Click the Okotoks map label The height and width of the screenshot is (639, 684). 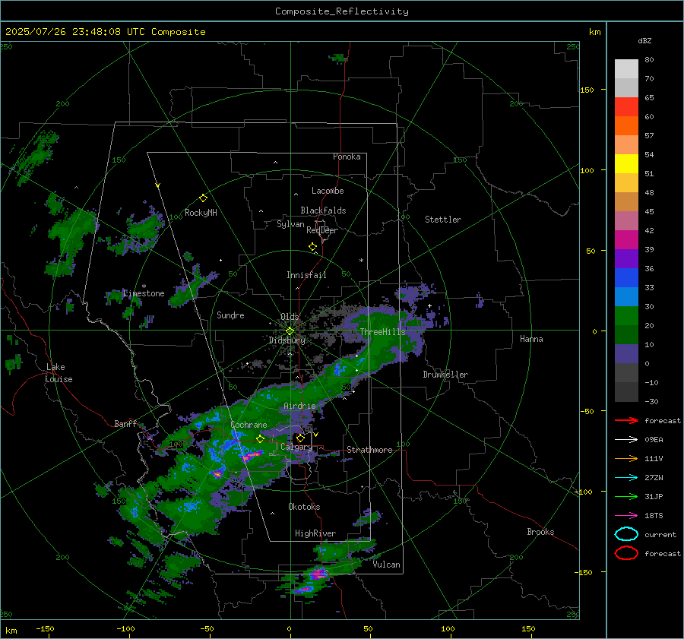pos(304,507)
